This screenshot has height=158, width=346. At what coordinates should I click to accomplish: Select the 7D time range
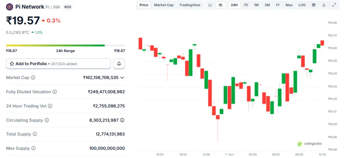pyautogui.click(x=246, y=5)
